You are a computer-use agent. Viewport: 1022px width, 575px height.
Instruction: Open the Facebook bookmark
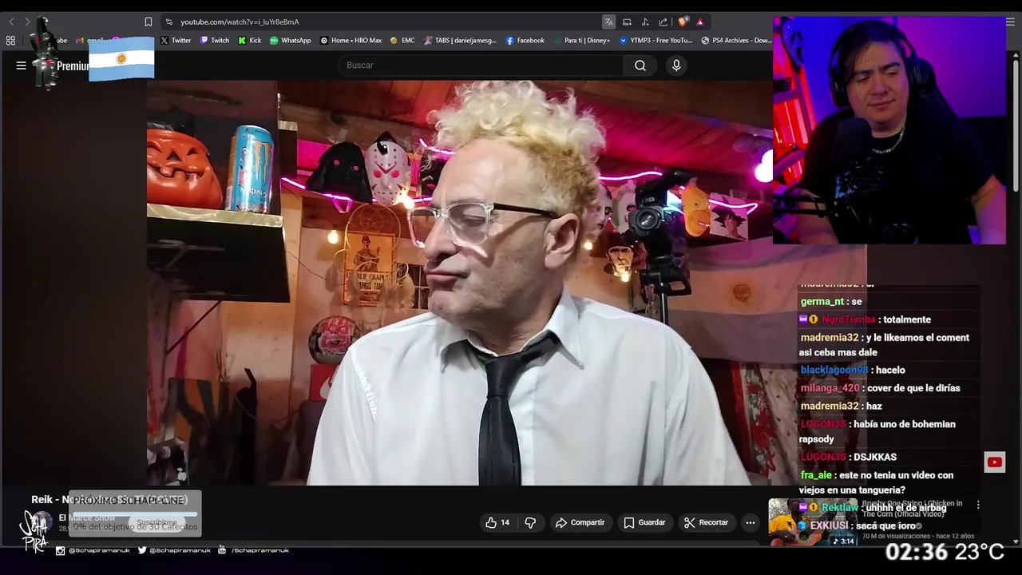click(x=525, y=41)
